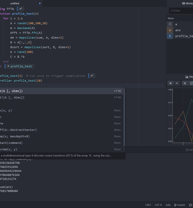Click the git sync icon in the status bar

(x=190, y=205)
